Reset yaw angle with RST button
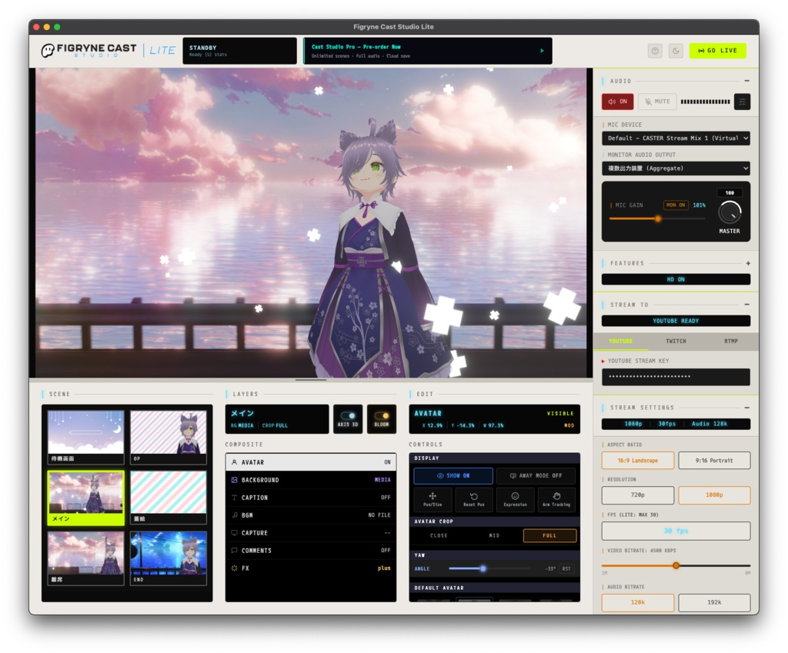Viewport: 788px width, 653px height. (x=566, y=568)
